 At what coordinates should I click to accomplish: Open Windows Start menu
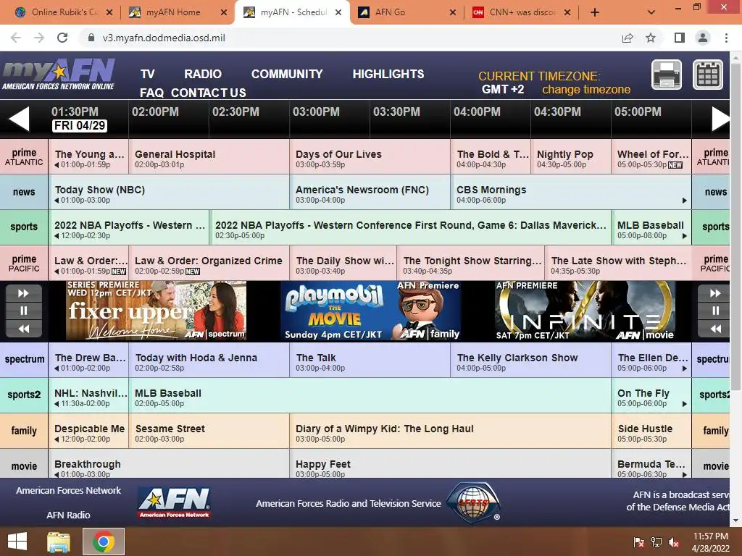[17, 542]
